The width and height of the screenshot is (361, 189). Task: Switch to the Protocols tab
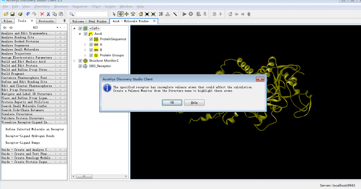pyautogui.click(x=46, y=21)
